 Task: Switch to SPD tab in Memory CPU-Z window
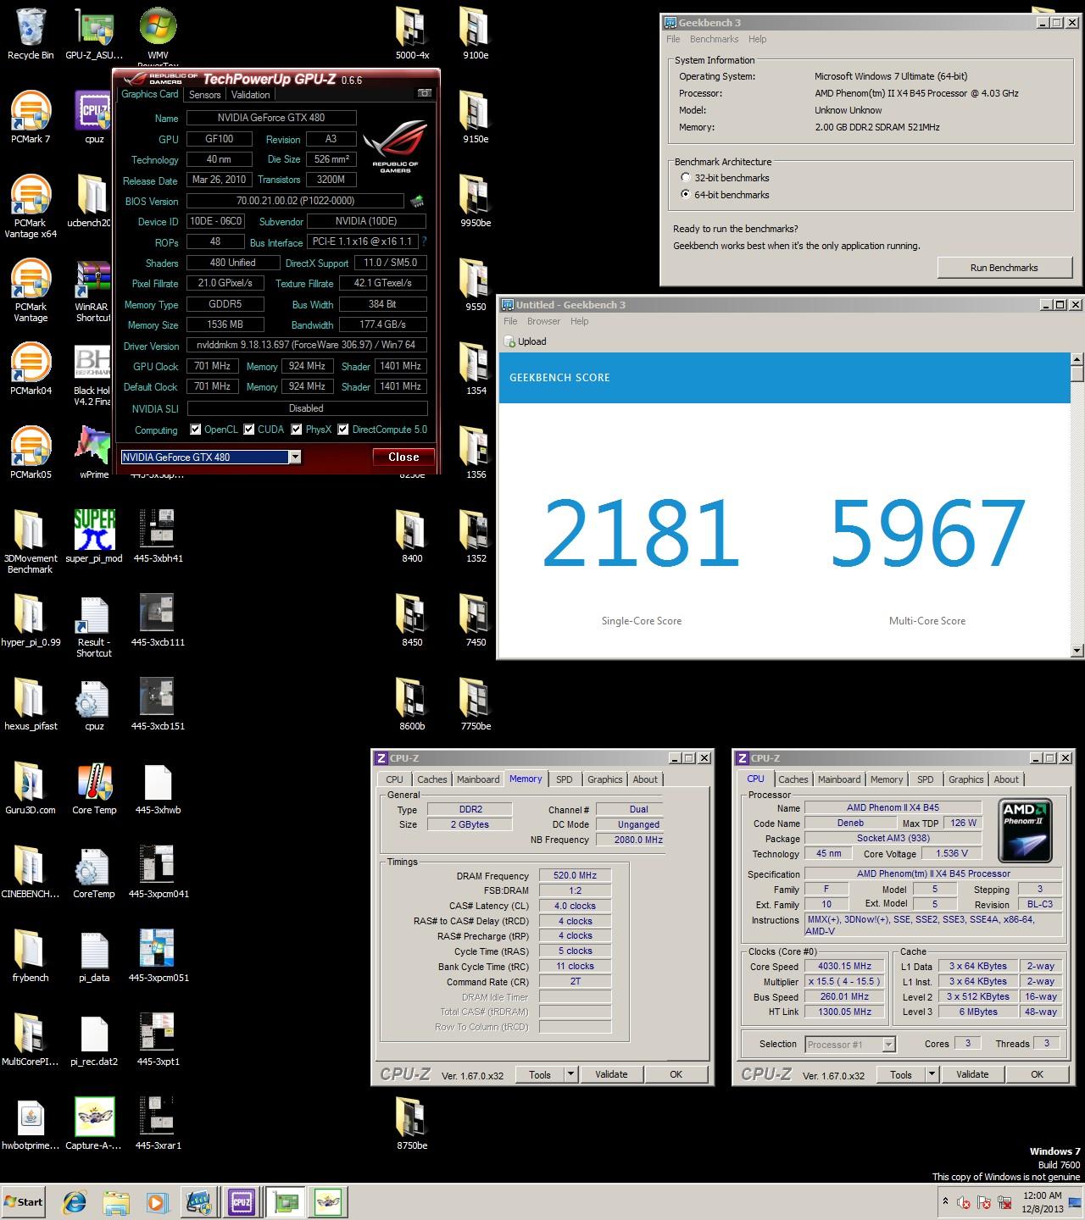[x=565, y=779]
